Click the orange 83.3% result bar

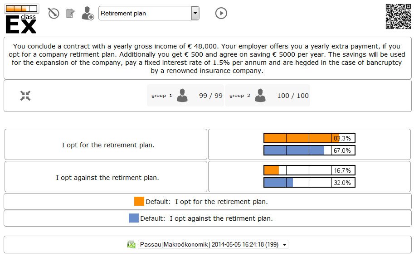pyautogui.click(x=309, y=138)
